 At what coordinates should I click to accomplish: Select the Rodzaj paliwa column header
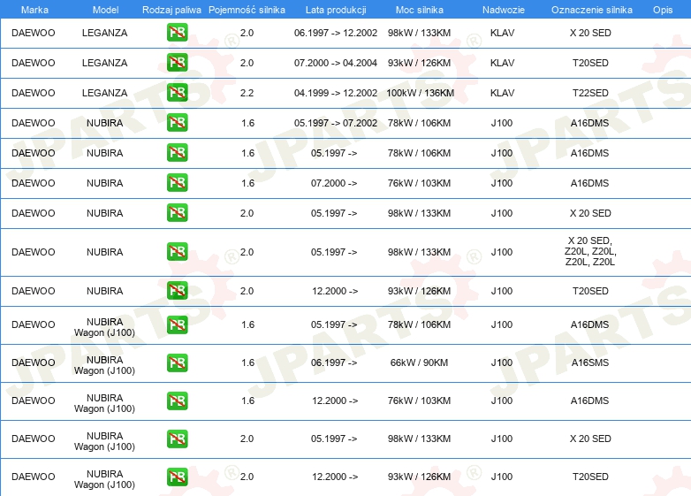click(171, 9)
